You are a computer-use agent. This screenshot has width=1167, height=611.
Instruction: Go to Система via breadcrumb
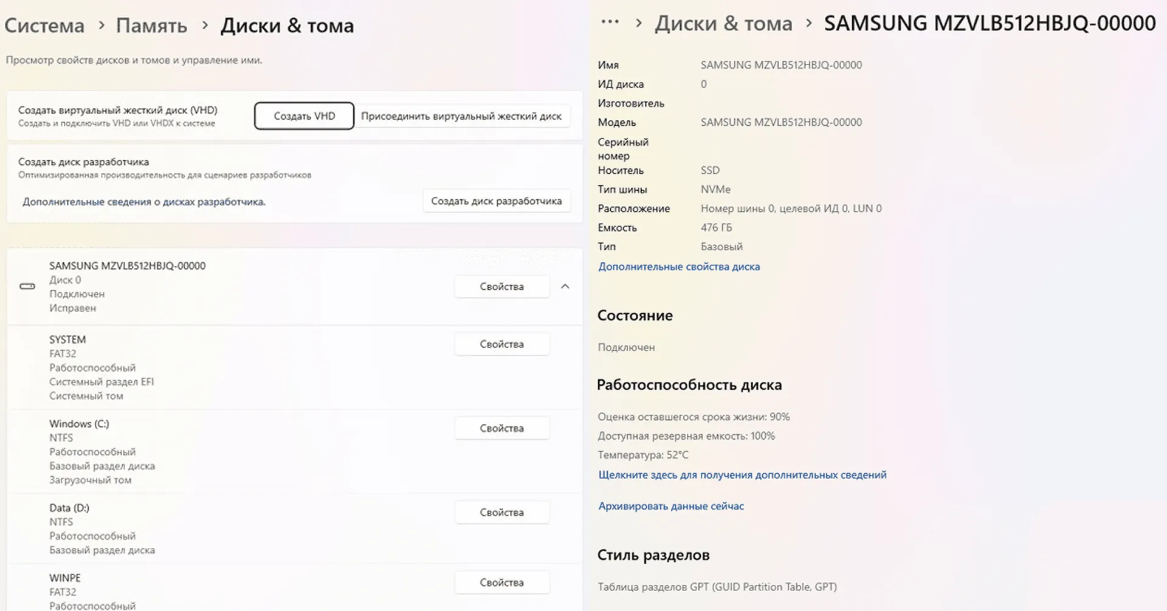pyautogui.click(x=44, y=25)
